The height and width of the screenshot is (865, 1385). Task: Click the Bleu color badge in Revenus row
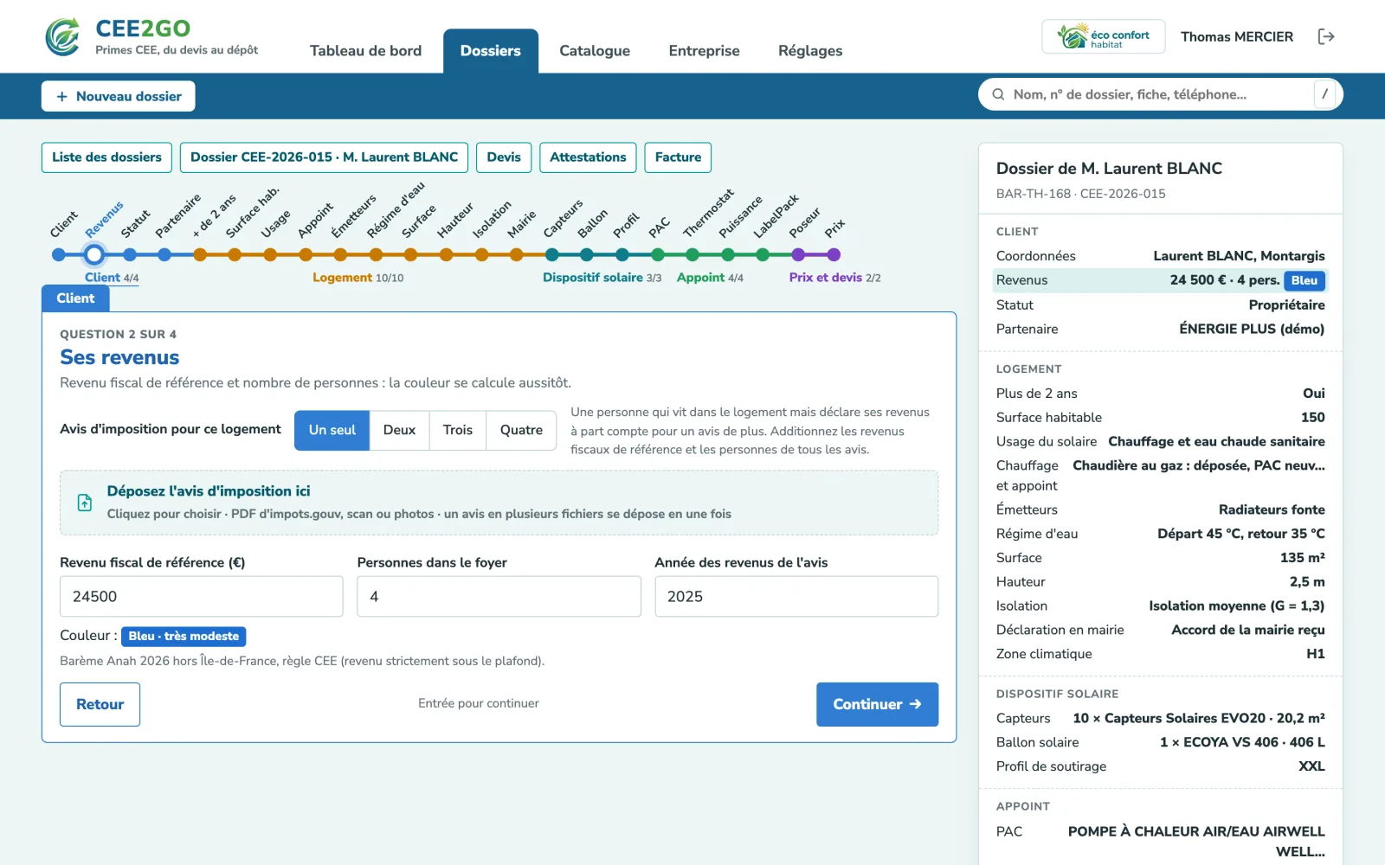pos(1304,280)
